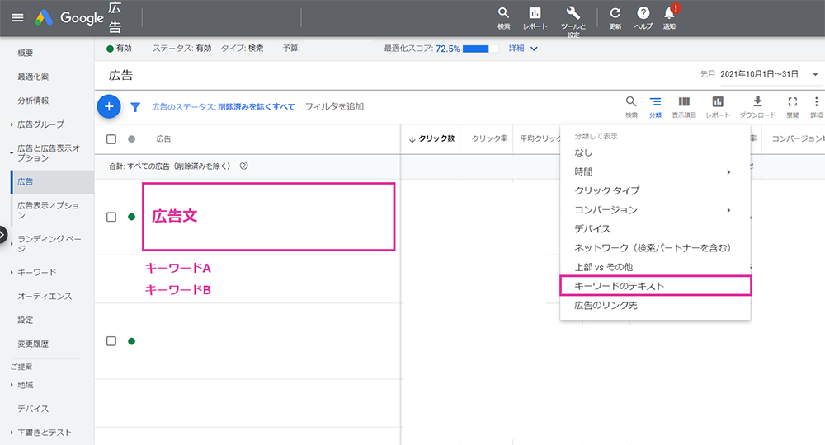The height and width of the screenshot is (445, 825).
Task: Expand 地域 in sidebar
Action: click(12, 385)
